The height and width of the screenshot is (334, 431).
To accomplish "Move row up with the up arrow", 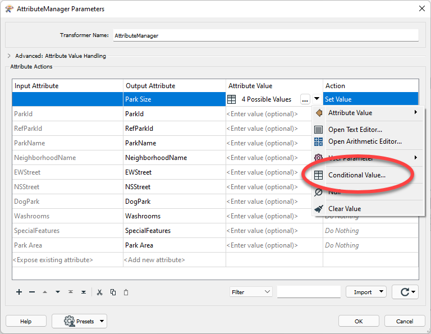I will (45, 292).
